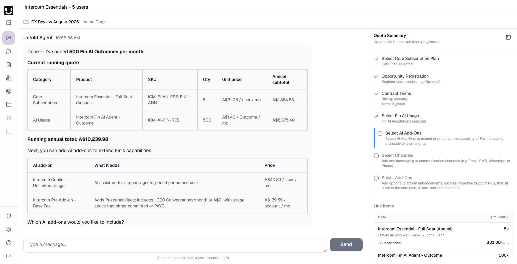Open the CX Review August 2026 breadcrumb
The image size is (517, 264).
[55, 22]
